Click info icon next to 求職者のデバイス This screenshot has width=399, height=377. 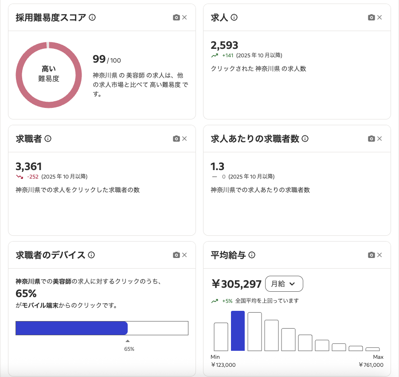pyautogui.click(x=91, y=255)
